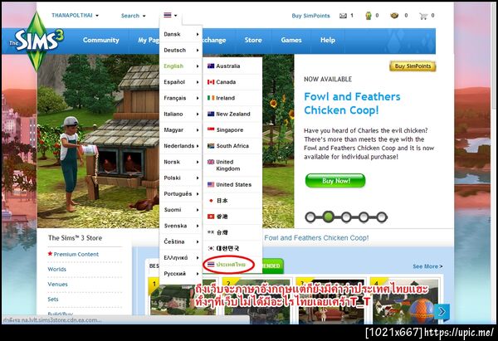Click the Thai flag language selector
This screenshot has width=498, height=341.
(x=170, y=15)
